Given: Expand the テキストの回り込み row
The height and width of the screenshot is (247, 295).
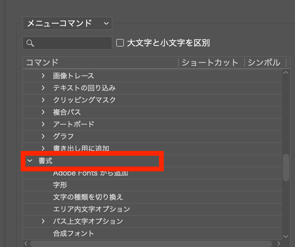Looking at the screenshot, I should click(43, 88).
